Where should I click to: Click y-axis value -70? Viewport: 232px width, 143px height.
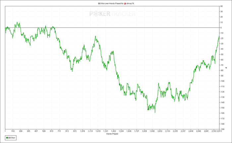click(x=222, y=65)
